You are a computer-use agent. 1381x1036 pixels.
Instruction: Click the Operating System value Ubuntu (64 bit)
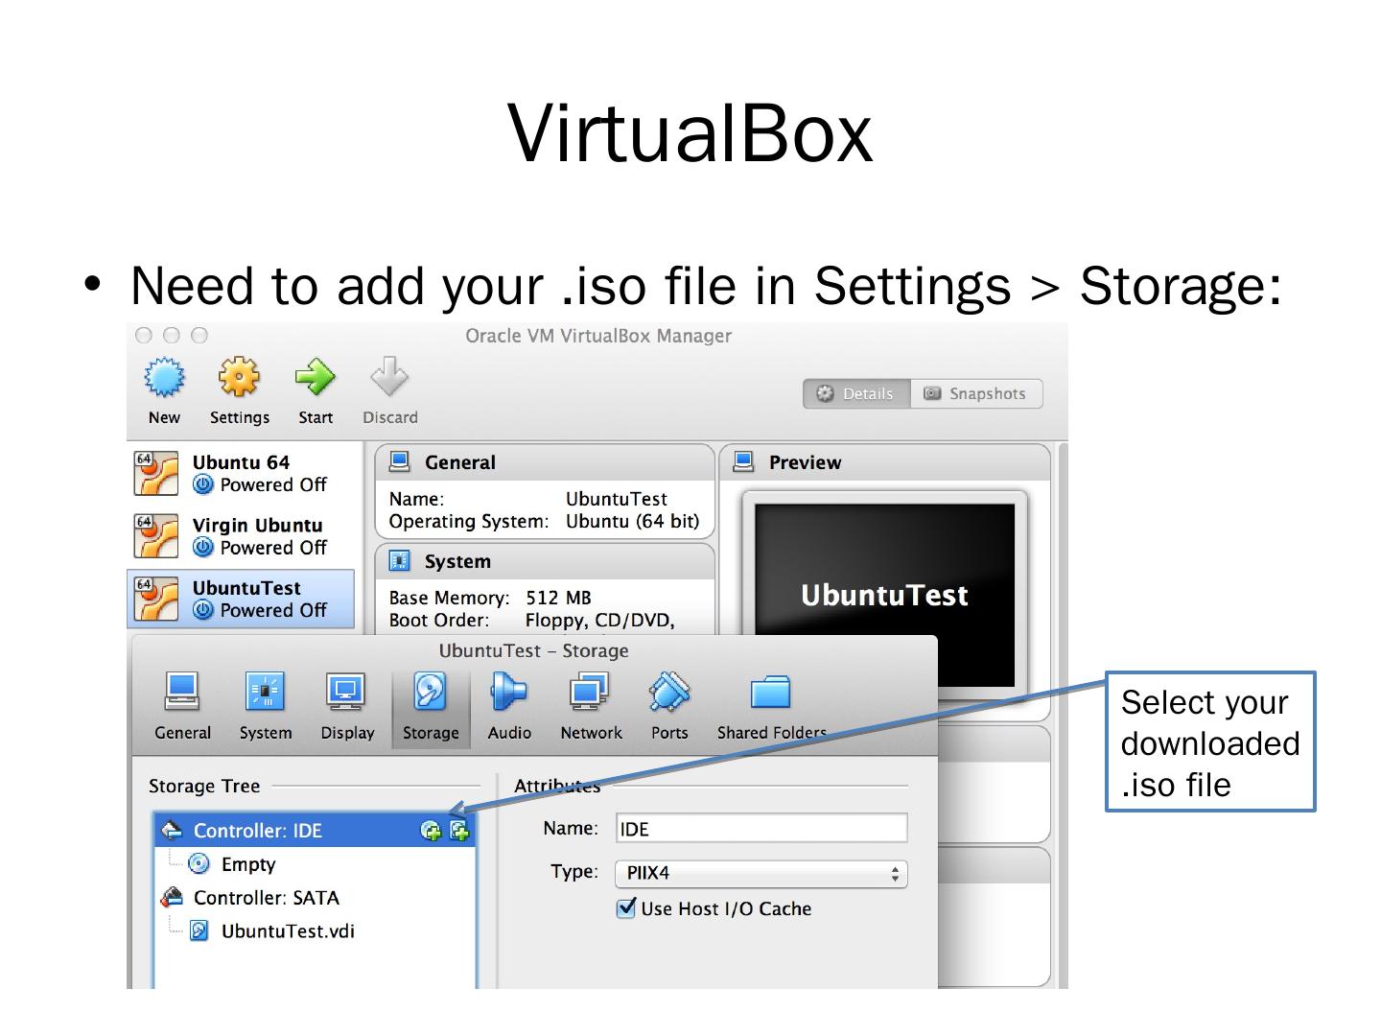tap(632, 522)
